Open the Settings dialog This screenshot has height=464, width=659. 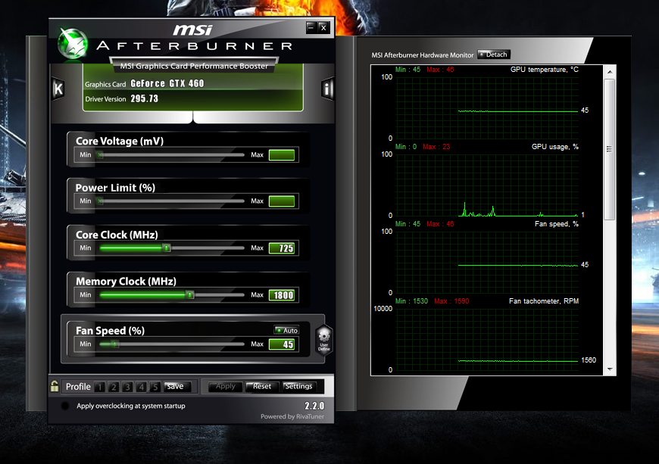pyautogui.click(x=298, y=386)
